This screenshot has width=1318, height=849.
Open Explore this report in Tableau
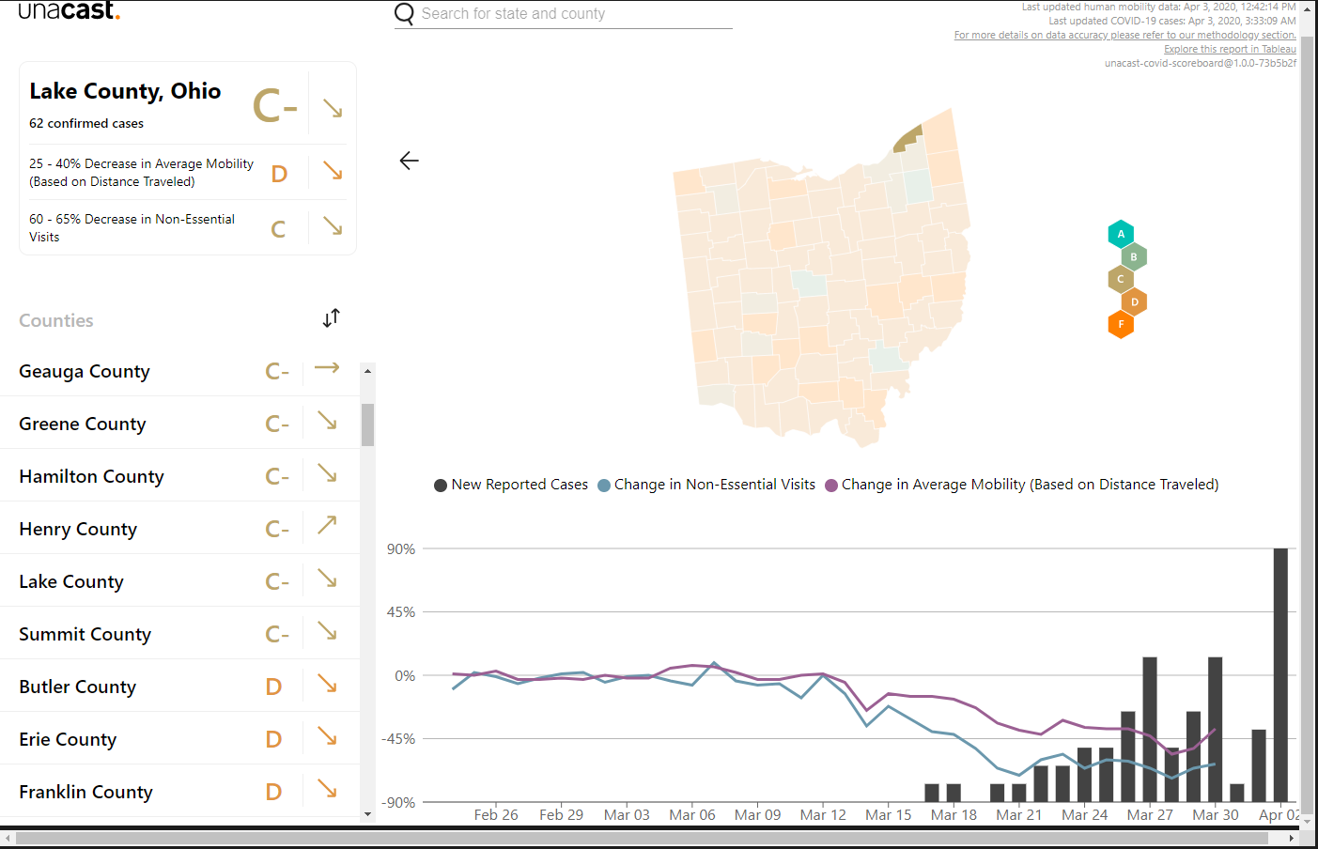pos(1230,49)
